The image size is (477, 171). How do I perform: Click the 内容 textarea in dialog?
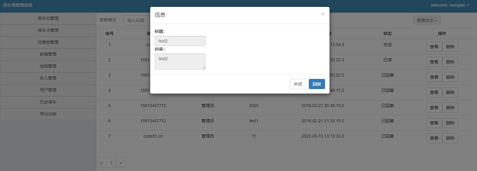pyautogui.click(x=180, y=61)
